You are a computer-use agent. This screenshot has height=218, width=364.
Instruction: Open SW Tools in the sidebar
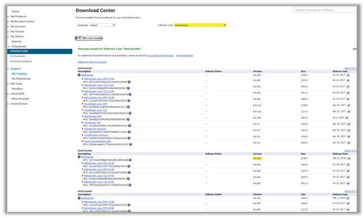click(16, 84)
